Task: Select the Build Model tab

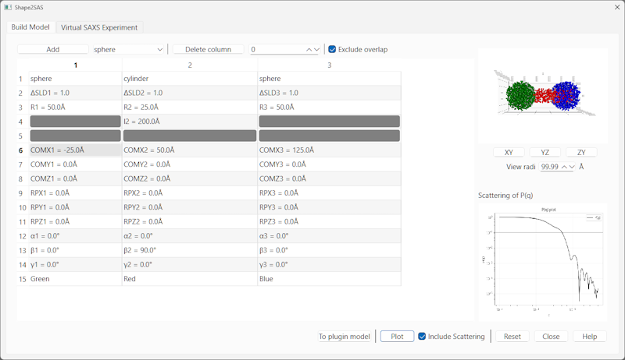Action: 30,27
